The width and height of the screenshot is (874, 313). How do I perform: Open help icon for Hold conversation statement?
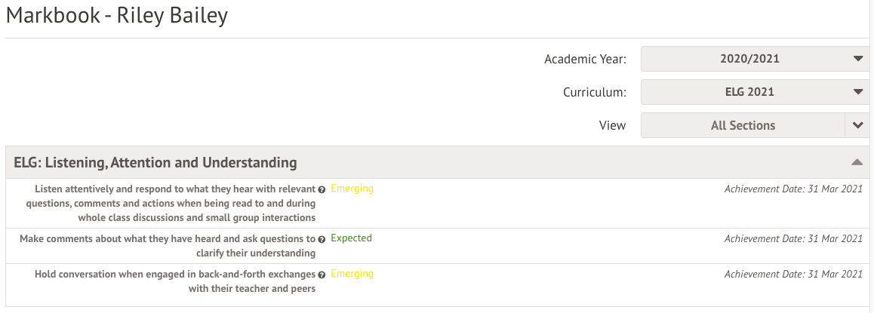[x=322, y=275]
